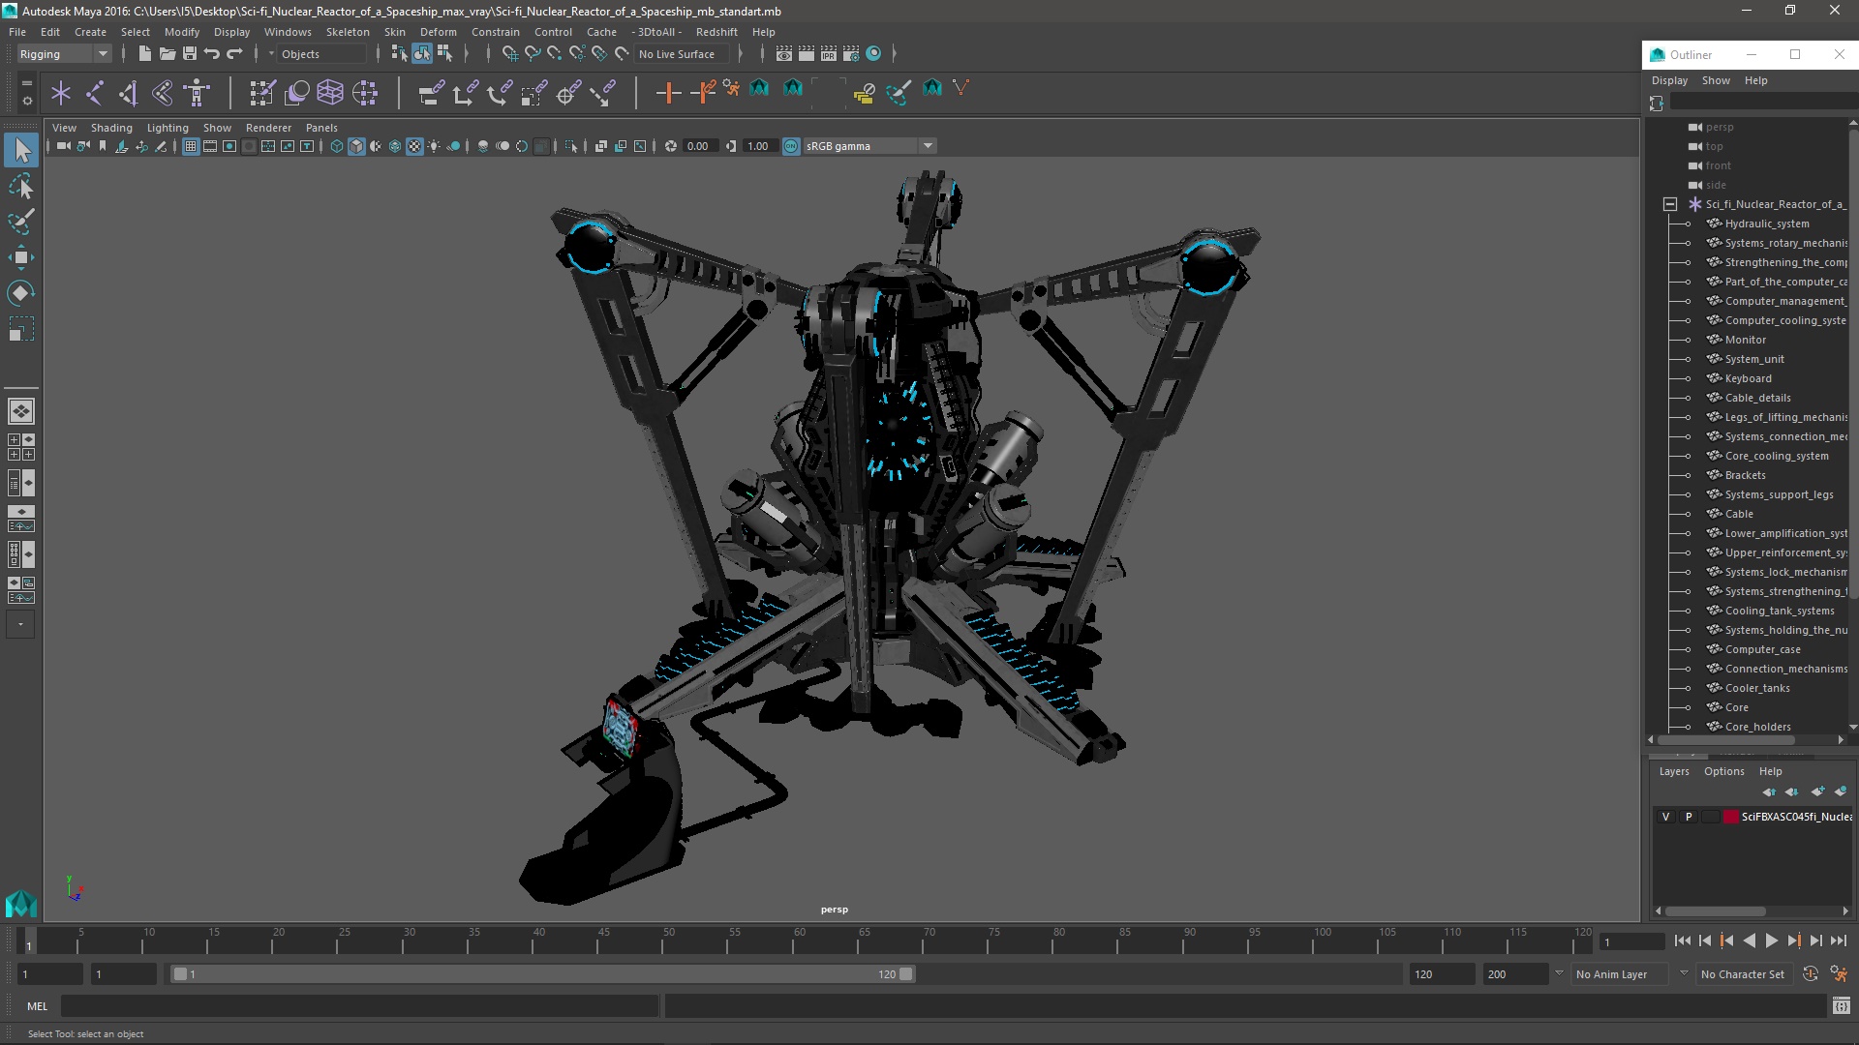This screenshot has height=1045, width=1859.
Task: Select the Monitor node in Outliner
Action: [x=1745, y=340]
